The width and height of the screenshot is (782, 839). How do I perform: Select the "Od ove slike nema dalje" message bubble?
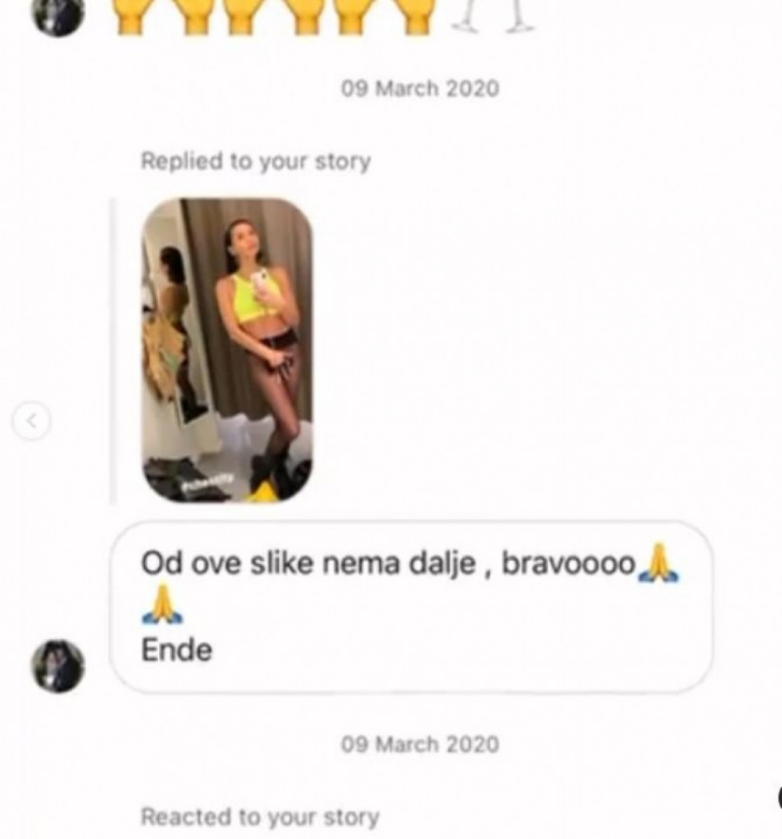(x=411, y=607)
